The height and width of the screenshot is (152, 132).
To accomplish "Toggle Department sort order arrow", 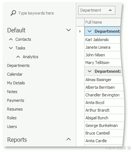I will click(x=110, y=10).
